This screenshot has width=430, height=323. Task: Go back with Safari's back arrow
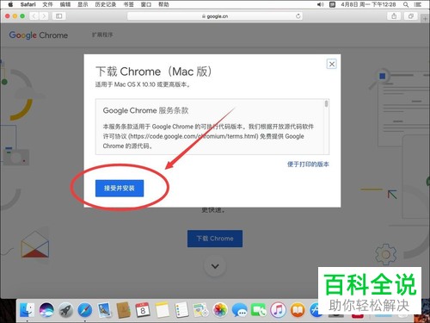(34, 16)
